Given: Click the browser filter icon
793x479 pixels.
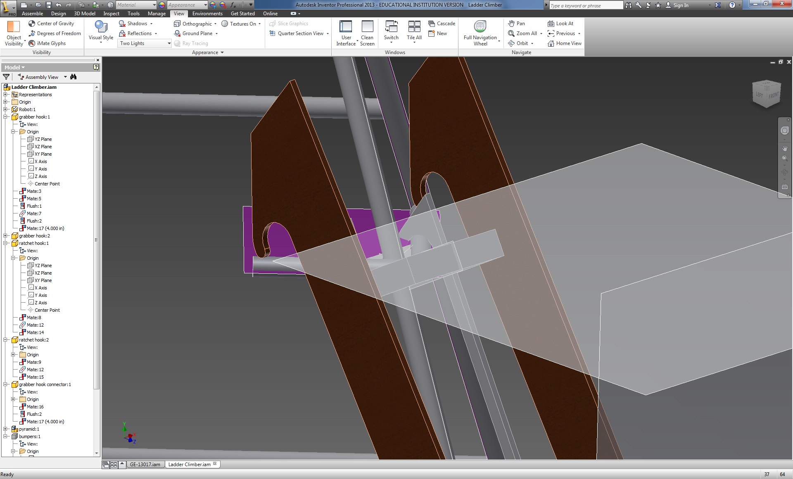Looking at the screenshot, I should point(6,77).
